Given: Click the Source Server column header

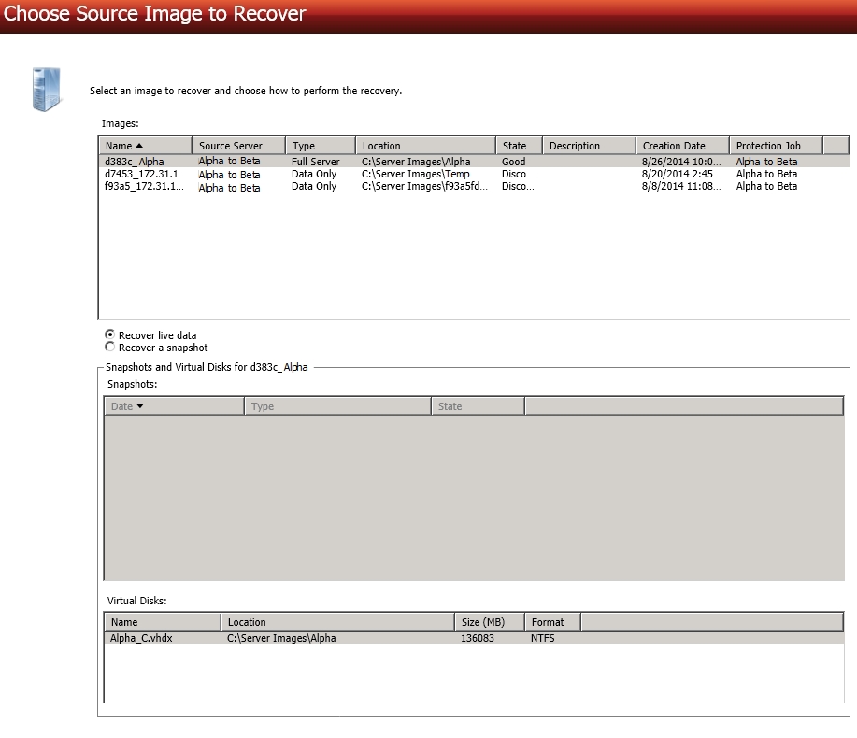Looking at the screenshot, I should [x=237, y=146].
